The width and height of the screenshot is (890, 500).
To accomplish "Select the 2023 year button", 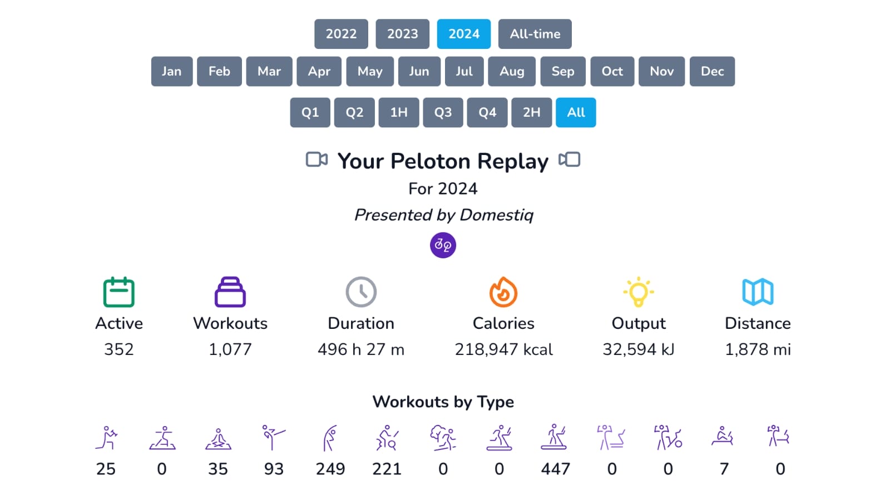I will 402,34.
